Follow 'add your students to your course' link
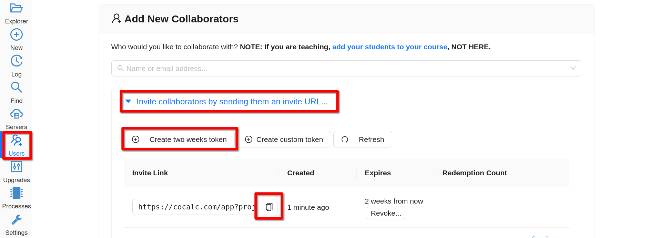Viewport: 659px width, 238px height. pos(389,47)
